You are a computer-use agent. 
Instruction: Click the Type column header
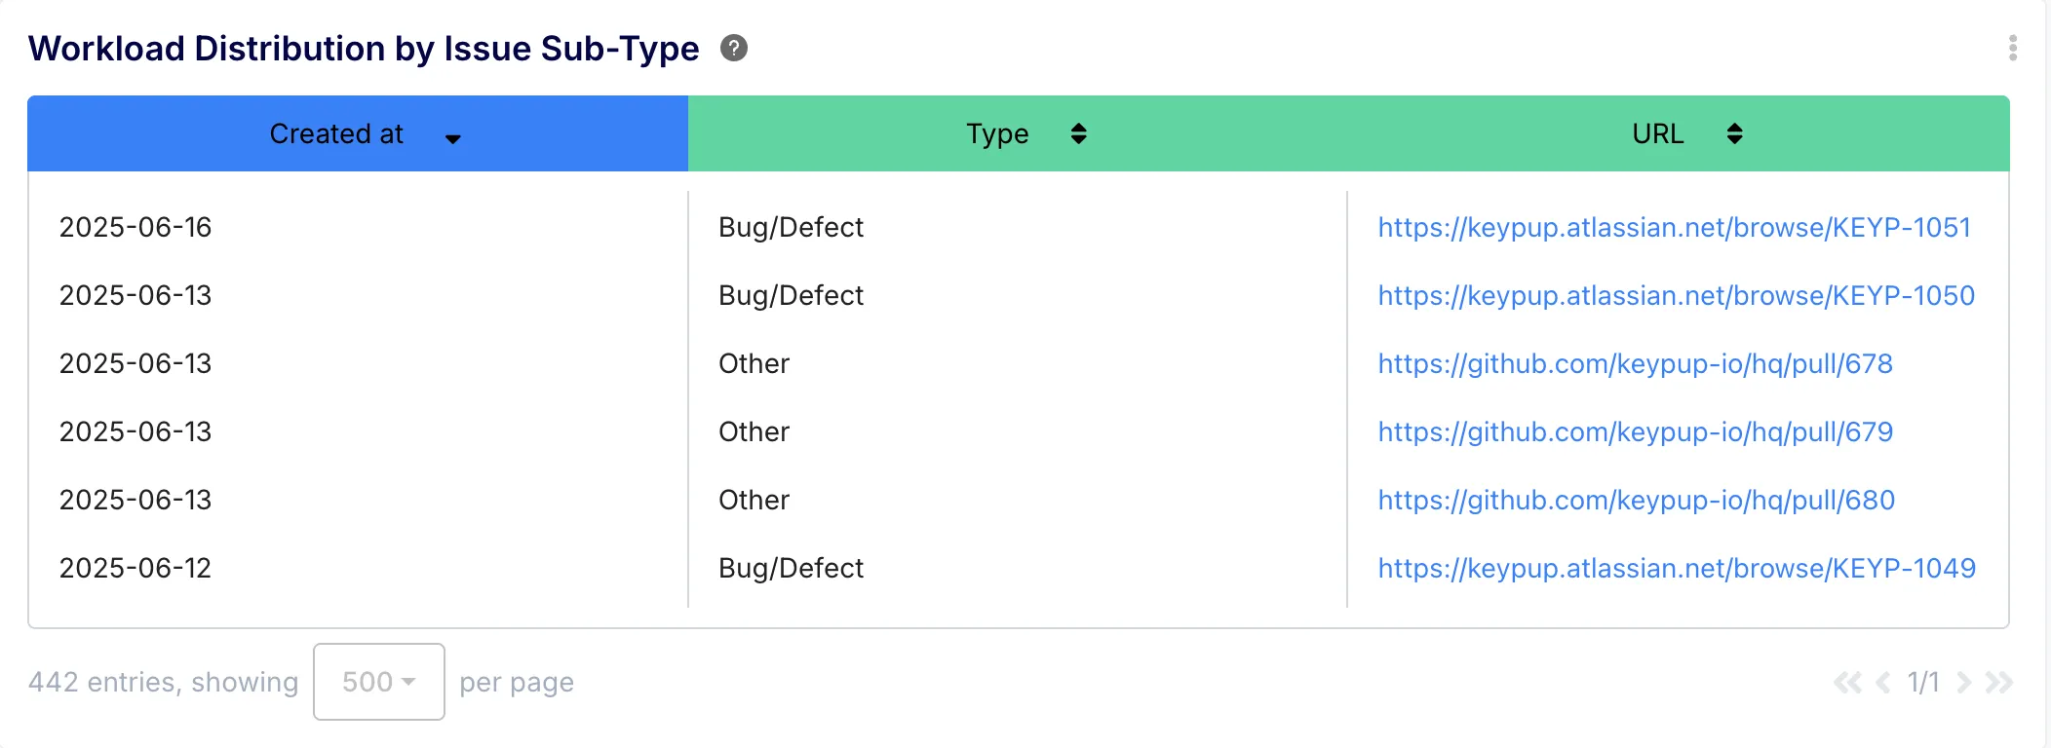tap(997, 133)
